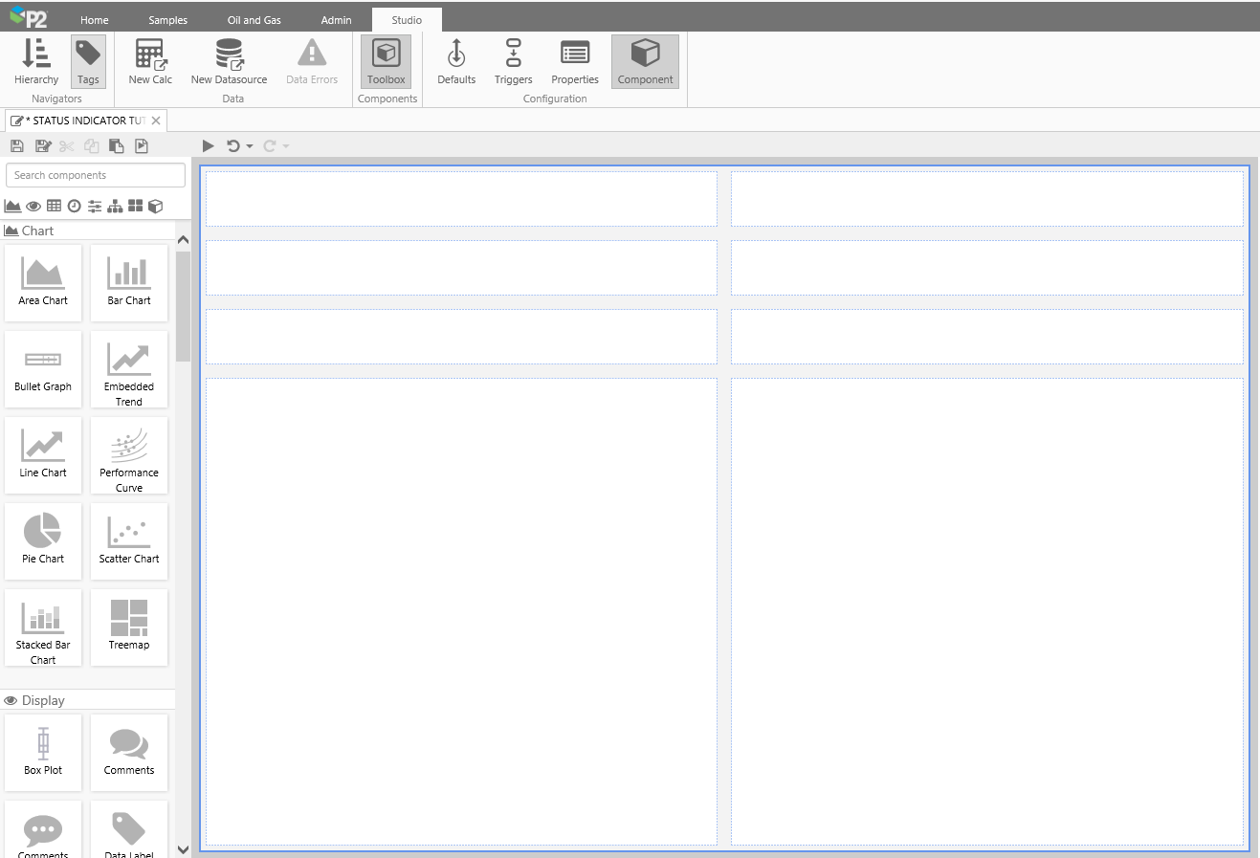This screenshot has height=858, width=1260.
Task: Click the Save icon in the editor toolbar
Action: (x=17, y=146)
